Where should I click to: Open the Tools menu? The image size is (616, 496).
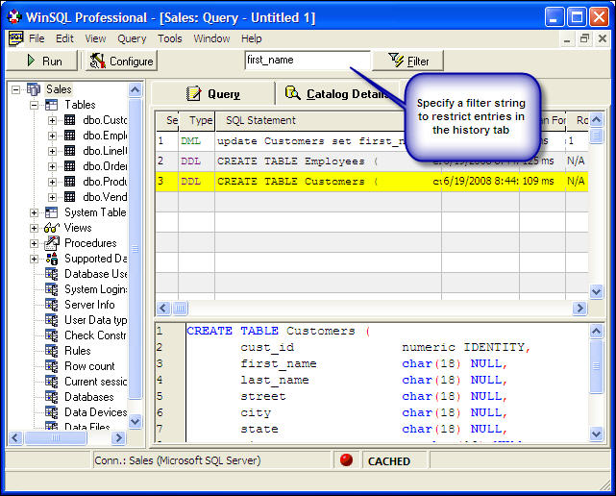coord(170,38)
